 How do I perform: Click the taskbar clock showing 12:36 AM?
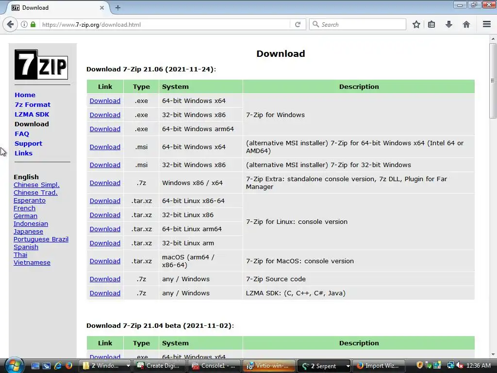[478, 365]
